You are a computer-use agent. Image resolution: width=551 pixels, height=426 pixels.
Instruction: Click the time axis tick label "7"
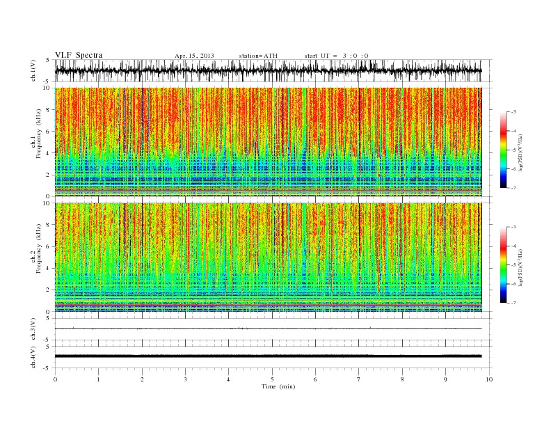(x=359, y=379)
